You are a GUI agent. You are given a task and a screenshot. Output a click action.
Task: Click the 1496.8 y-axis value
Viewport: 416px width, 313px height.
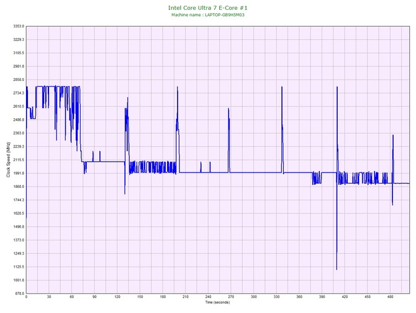[x=19, y=227]
